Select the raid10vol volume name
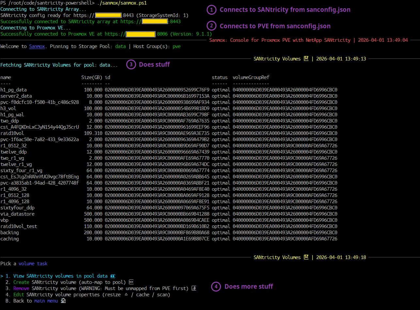 click(12, 133)
